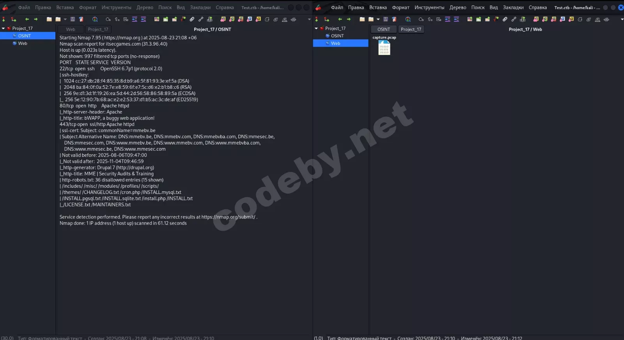This screenshot has height=340, width=624.
Task: Open Закладки menu in left window
Action: (200, 7)
